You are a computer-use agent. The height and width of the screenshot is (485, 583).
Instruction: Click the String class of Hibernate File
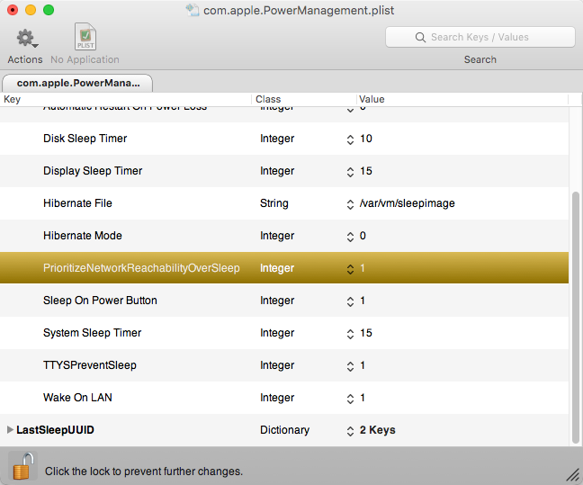point(274,203)
